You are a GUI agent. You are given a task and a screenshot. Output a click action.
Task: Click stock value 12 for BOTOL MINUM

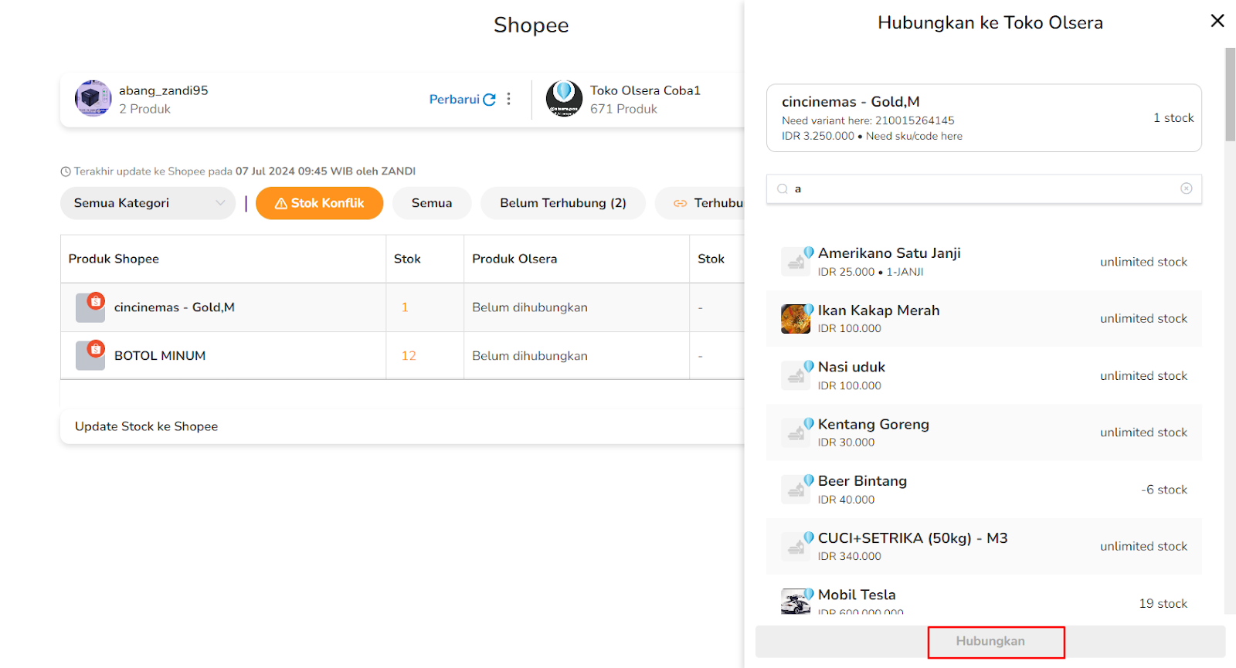[x=409, y=356]
